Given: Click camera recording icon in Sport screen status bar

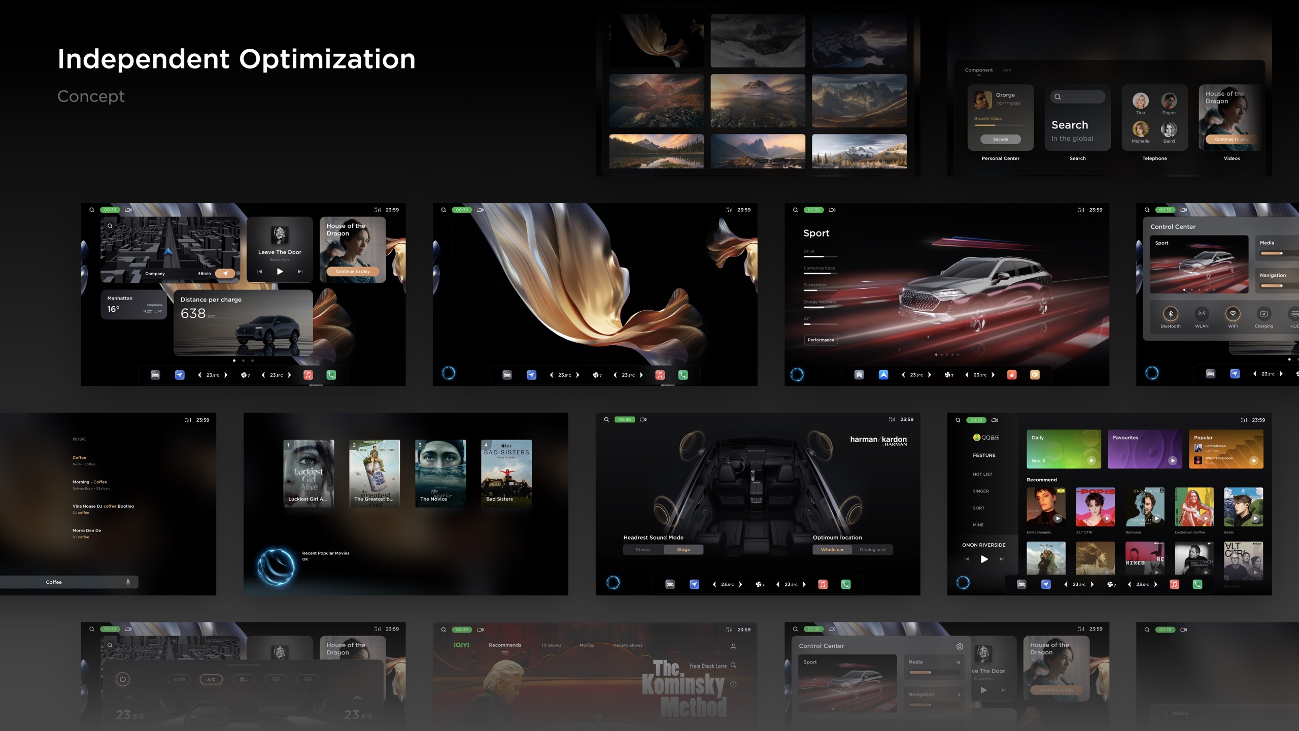Looking at the screenshot, I should [x=832, y=210].
